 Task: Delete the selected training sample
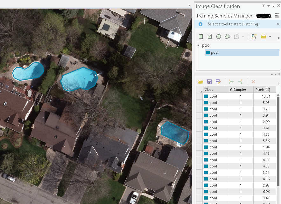[x=253, y=81]
